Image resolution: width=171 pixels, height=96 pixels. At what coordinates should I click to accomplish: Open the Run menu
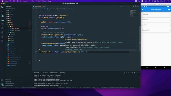point(33,1)
